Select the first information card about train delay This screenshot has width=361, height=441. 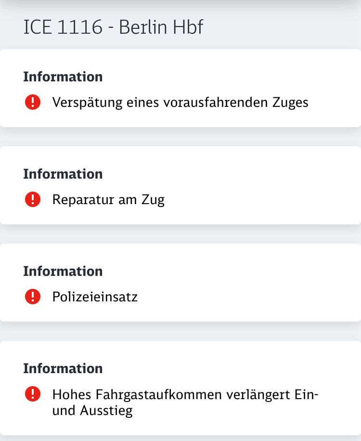[x=180, y=88]
